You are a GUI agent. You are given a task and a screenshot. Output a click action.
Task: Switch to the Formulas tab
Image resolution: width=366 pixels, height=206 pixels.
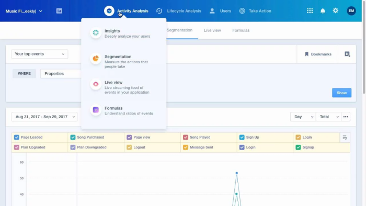coord(241,30)
